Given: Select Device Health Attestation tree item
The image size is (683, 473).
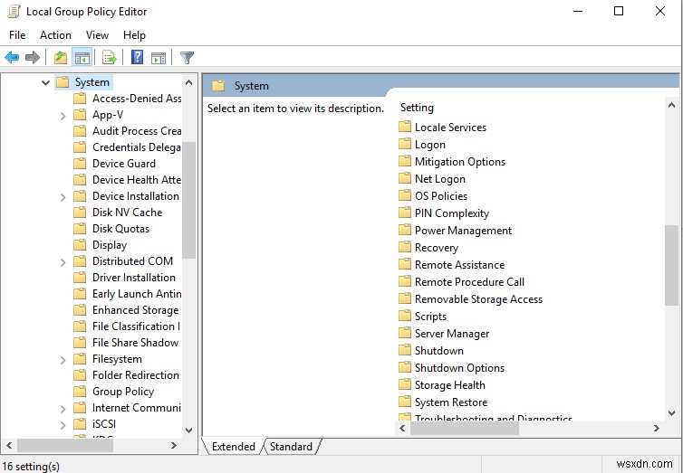Looking at the screenshot, I should pos(137,180).
